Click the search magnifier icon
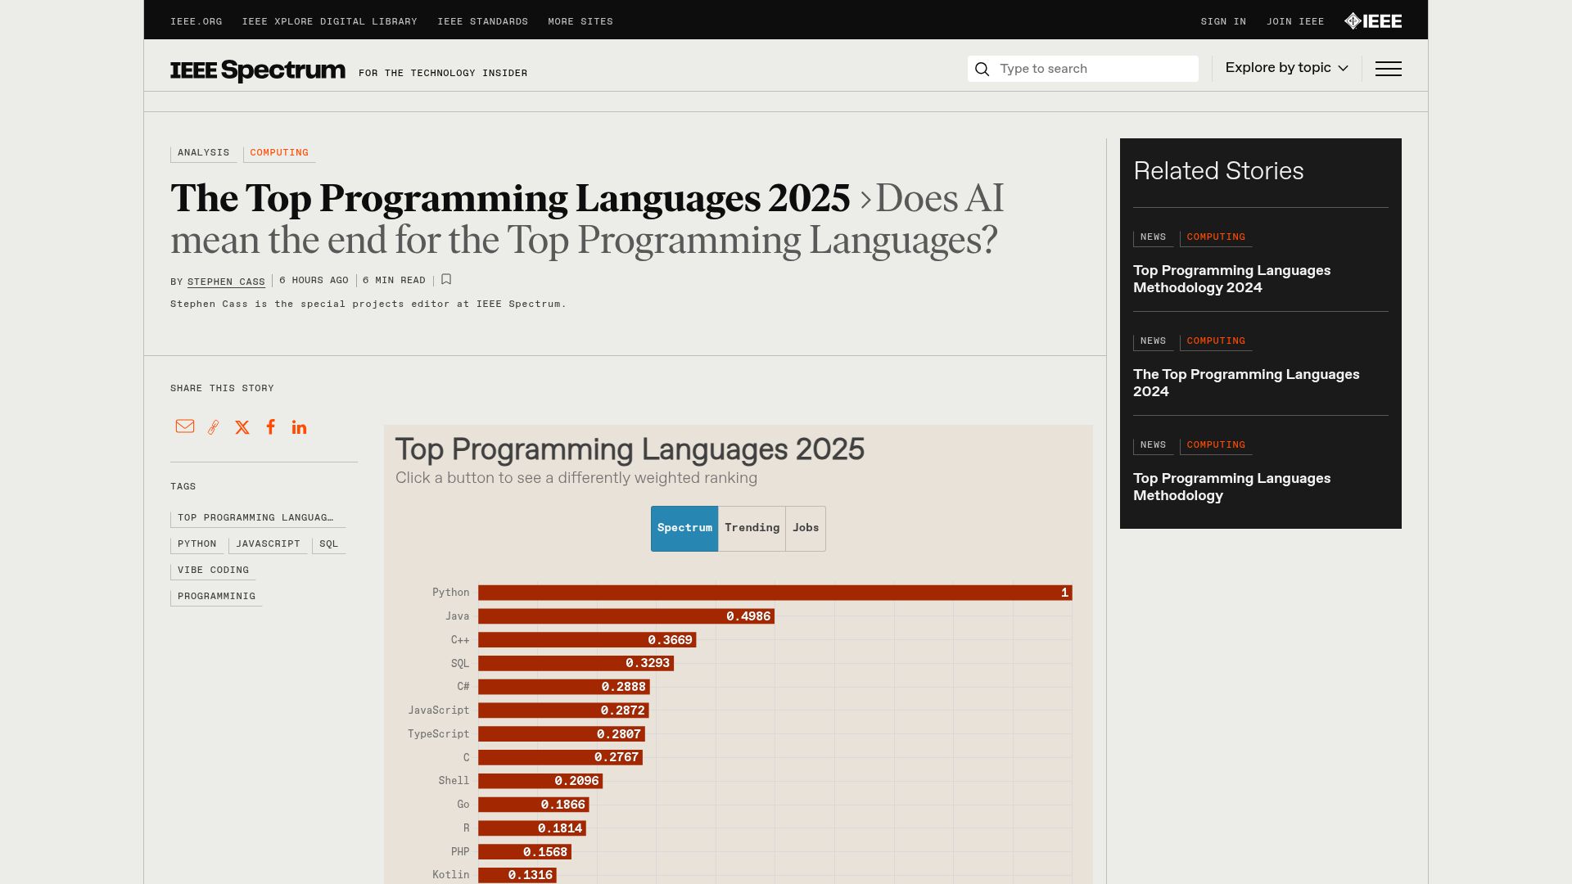Viewport: 1572px width, 884px height. [x=982, y=69]
